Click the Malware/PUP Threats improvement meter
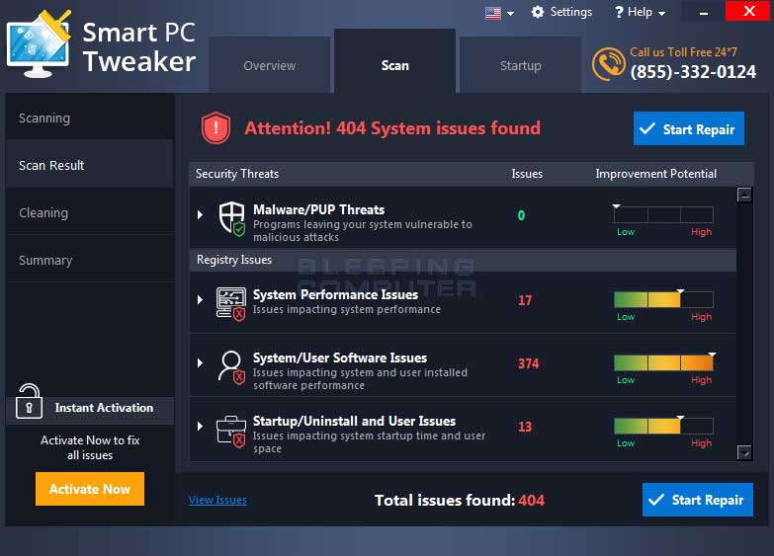 point(663,214)
